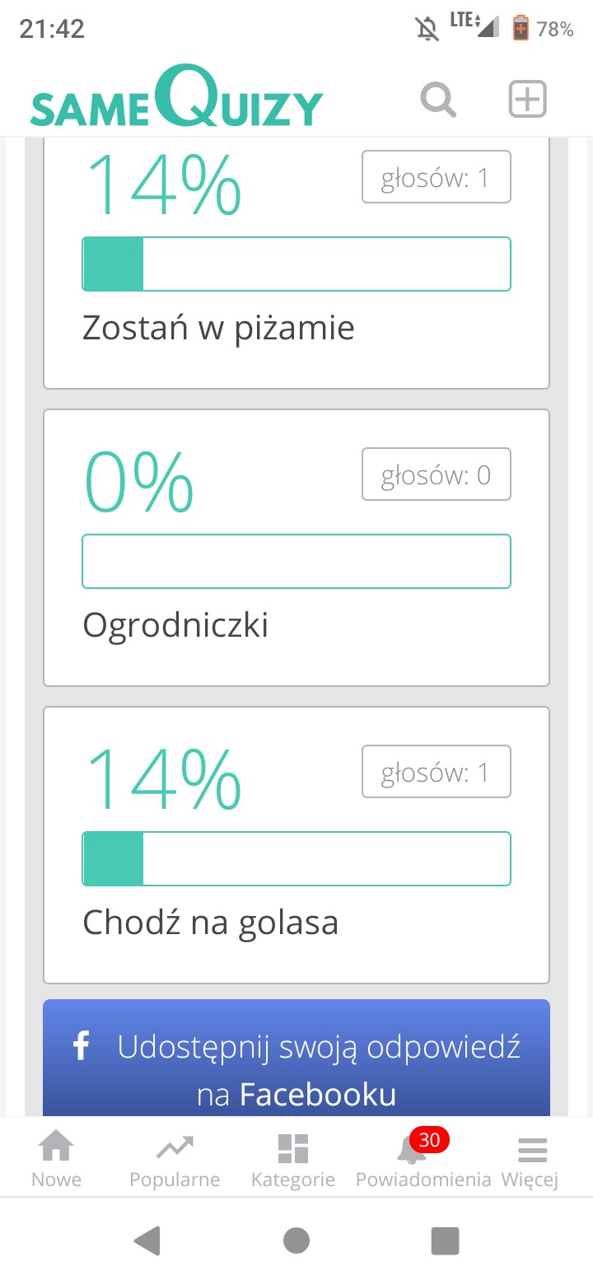Screen dimensions: 593x1285
Task: Go to SameQuizy logo home
Action: tap(176, 99)
